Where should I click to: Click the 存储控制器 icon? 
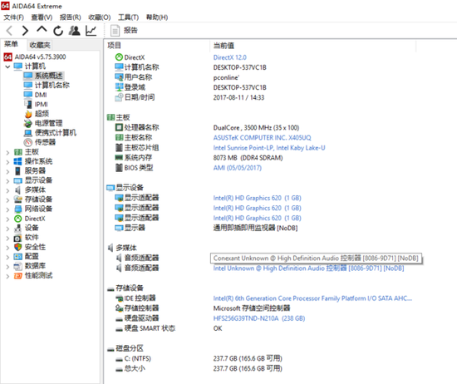[119, 308]
